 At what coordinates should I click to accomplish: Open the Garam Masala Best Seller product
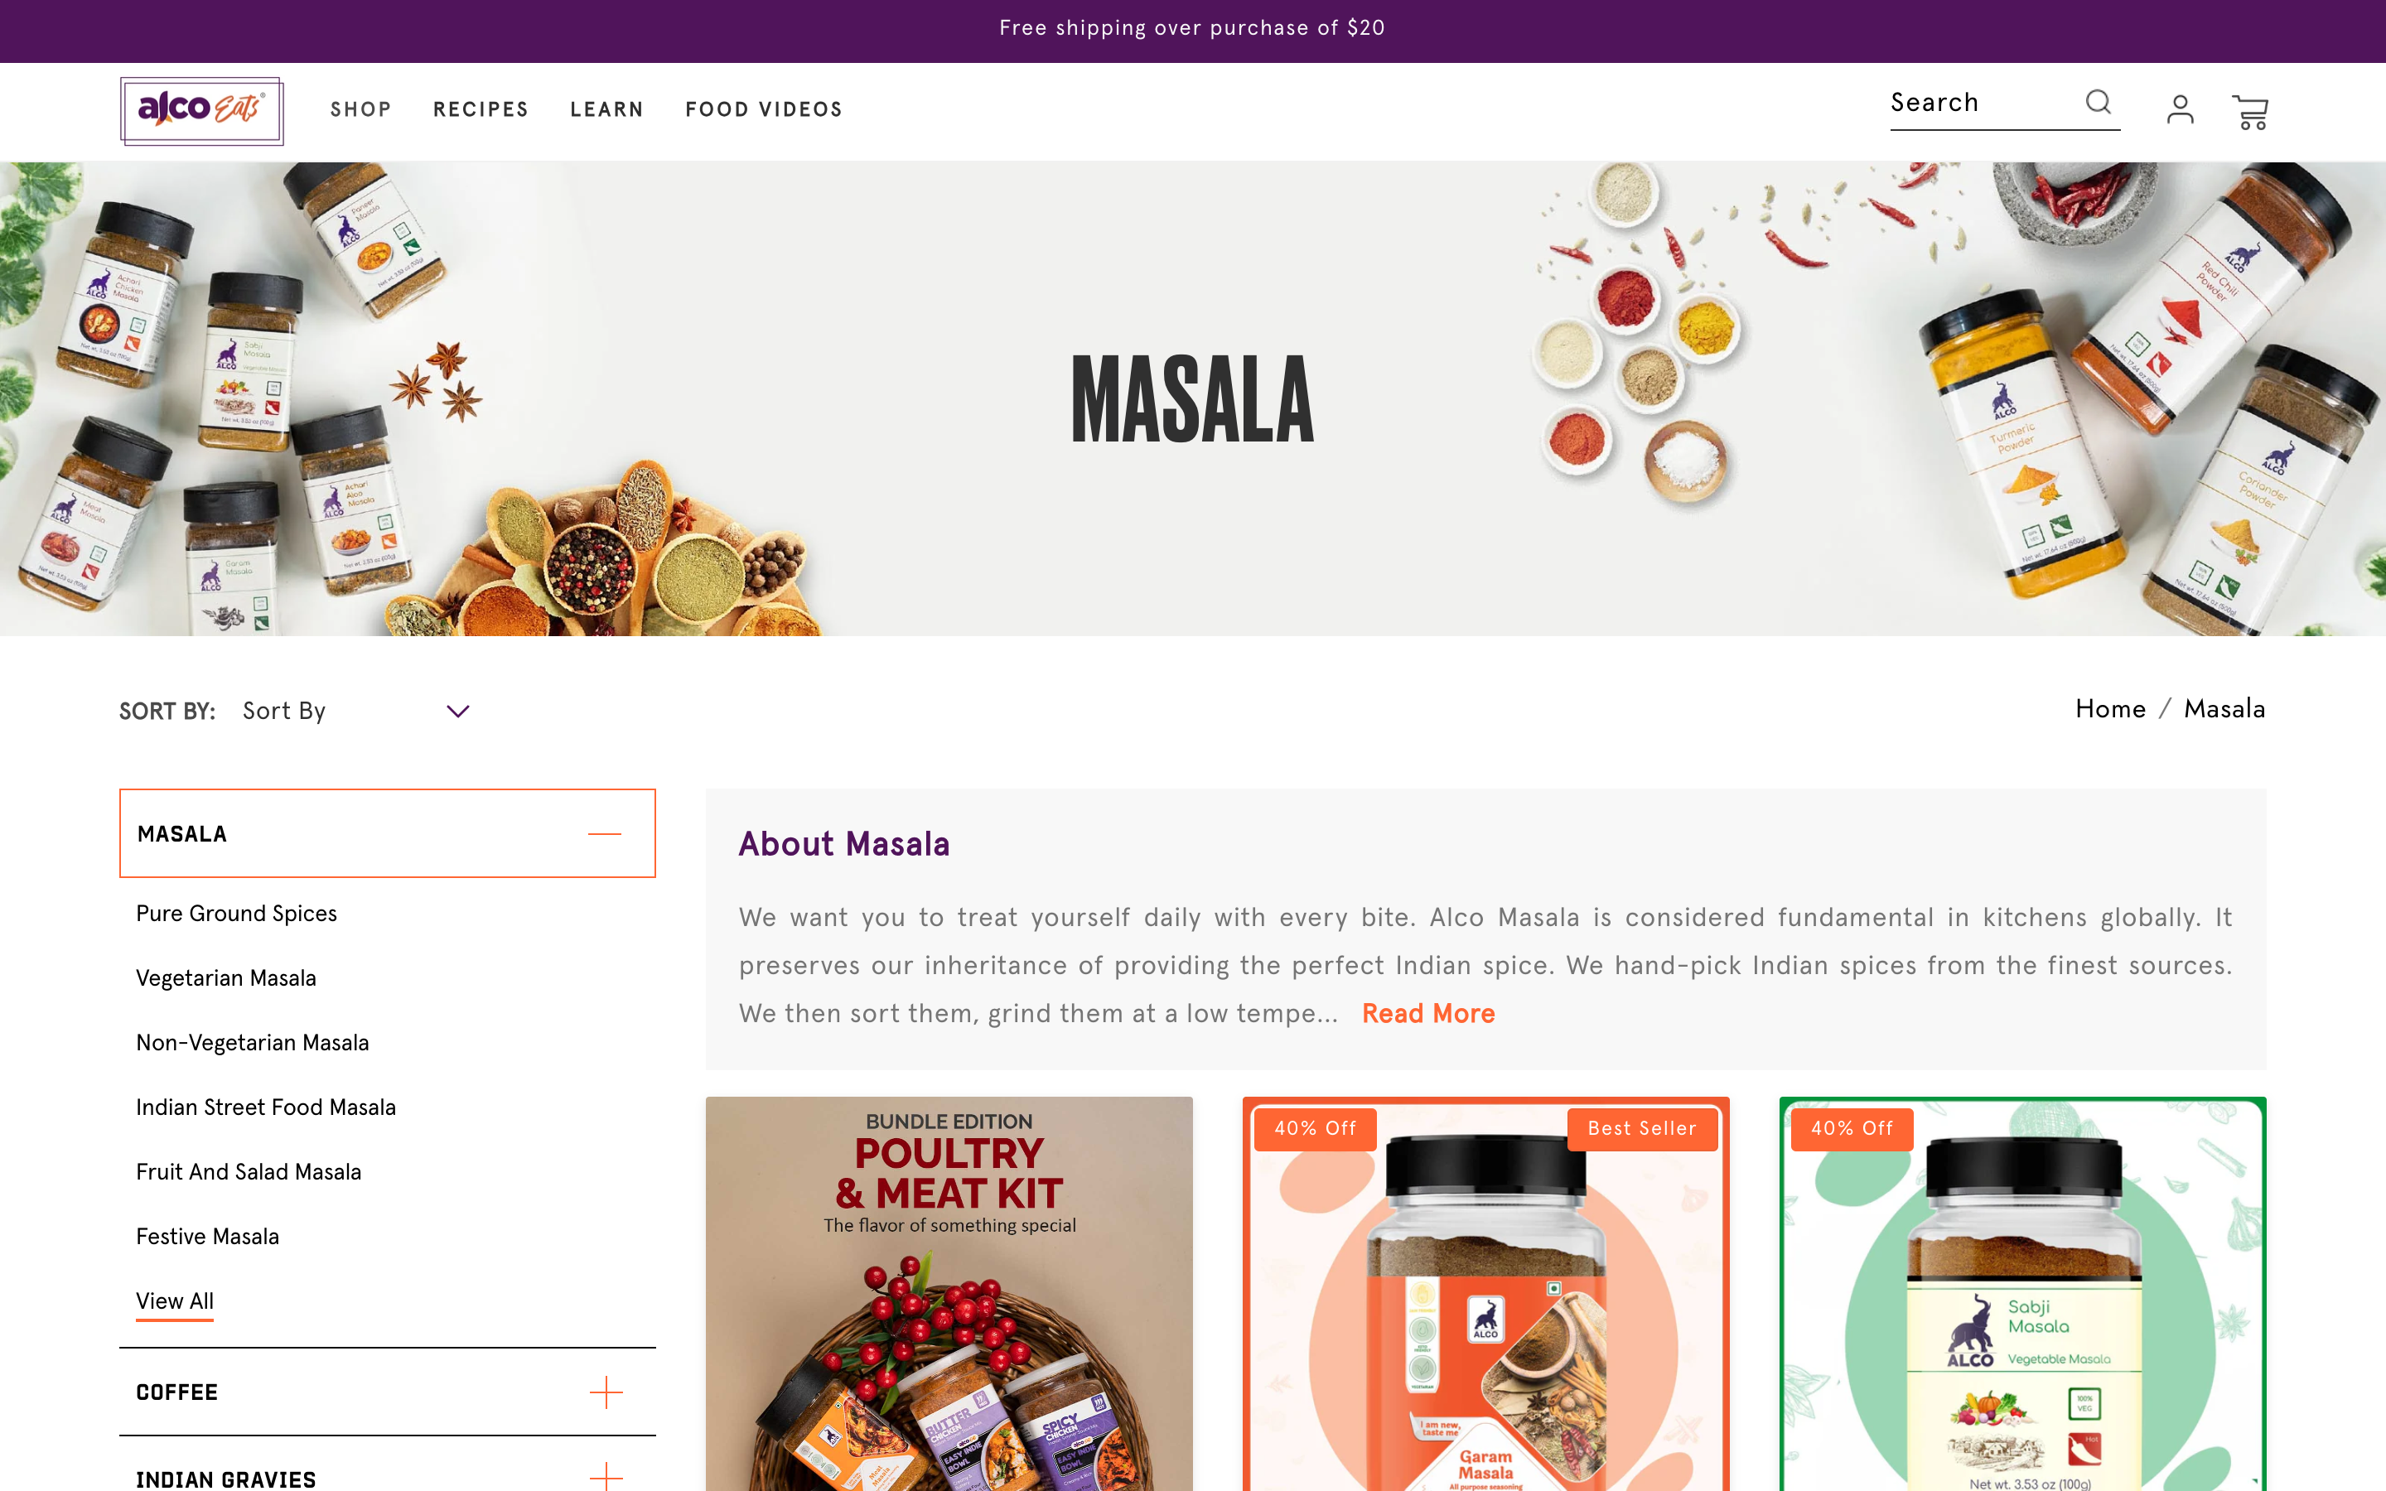[1485, 1294]
